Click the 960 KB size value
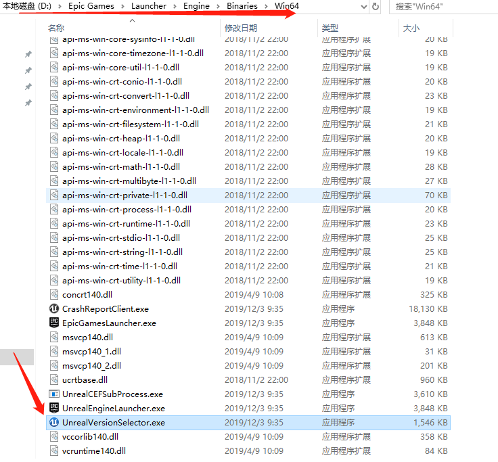 (x=434, y=379)
